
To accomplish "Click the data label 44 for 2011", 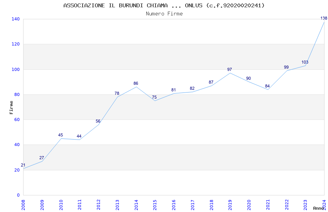I will (x=79, y=136).
